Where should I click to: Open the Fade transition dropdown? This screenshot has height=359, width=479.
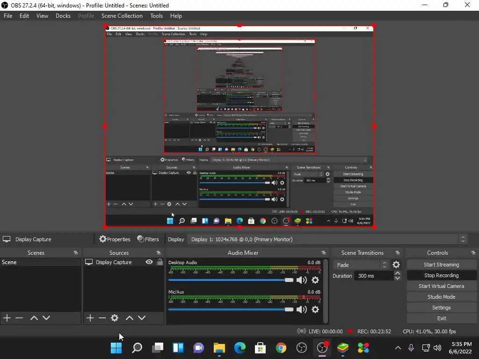point(361,265)
